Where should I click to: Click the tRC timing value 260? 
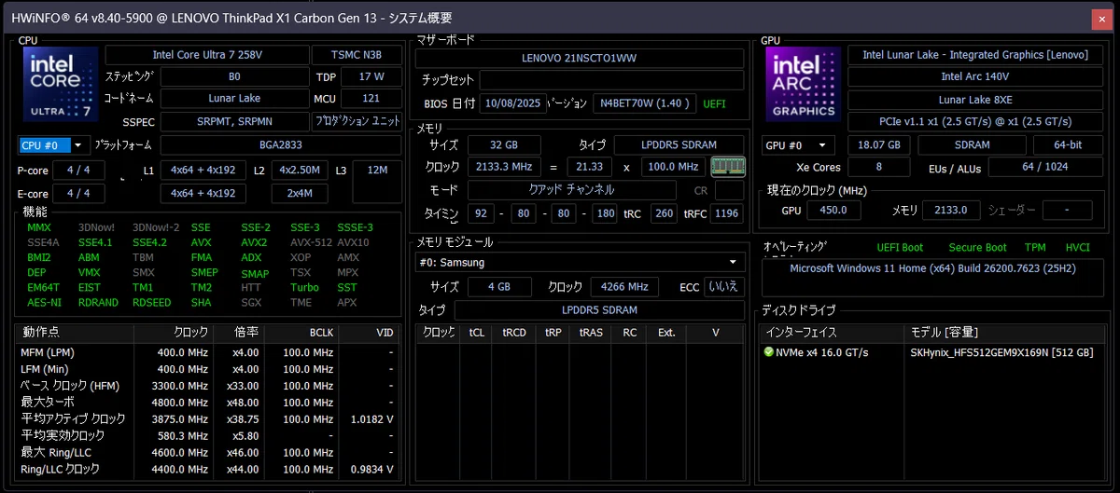[x=664, y=212]
